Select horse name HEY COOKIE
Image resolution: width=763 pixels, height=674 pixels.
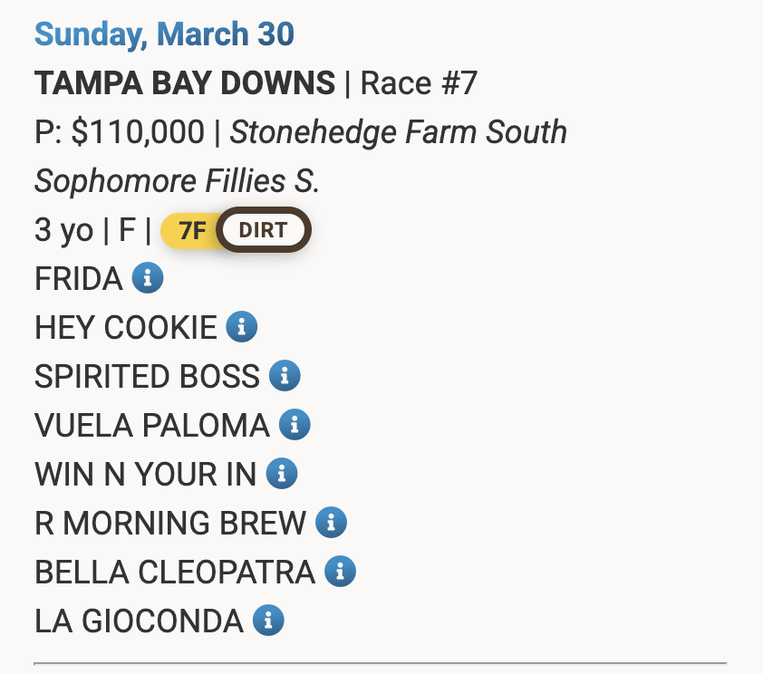point(126,327)
